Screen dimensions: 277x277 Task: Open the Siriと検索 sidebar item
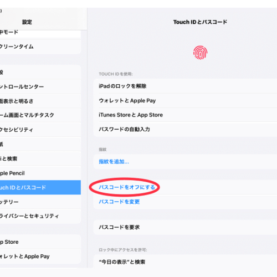[40, 158]
